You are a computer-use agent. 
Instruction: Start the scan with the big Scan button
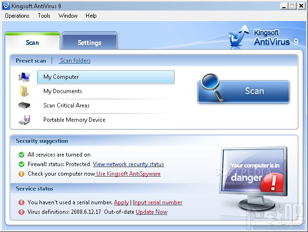(244, 91)
